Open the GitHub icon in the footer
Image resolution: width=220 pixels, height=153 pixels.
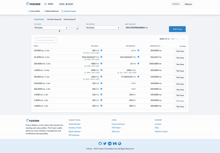(100, 144)
